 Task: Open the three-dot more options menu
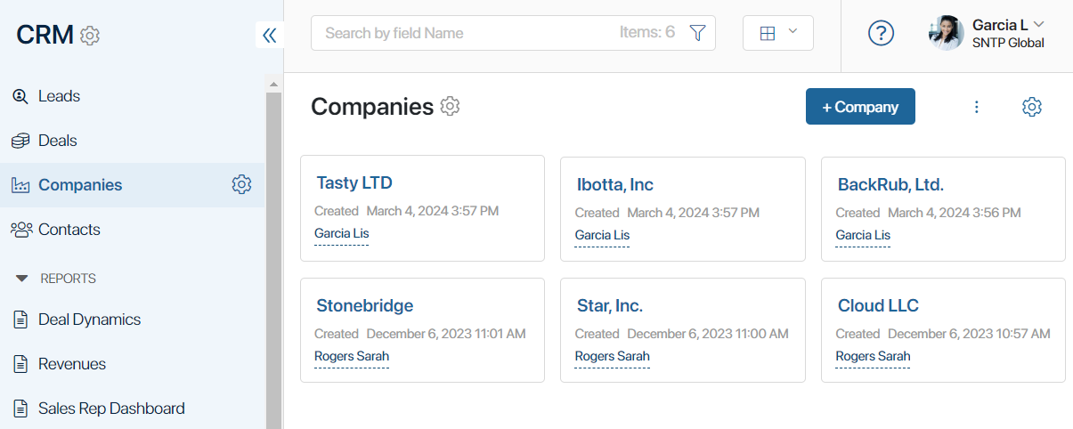976,107
